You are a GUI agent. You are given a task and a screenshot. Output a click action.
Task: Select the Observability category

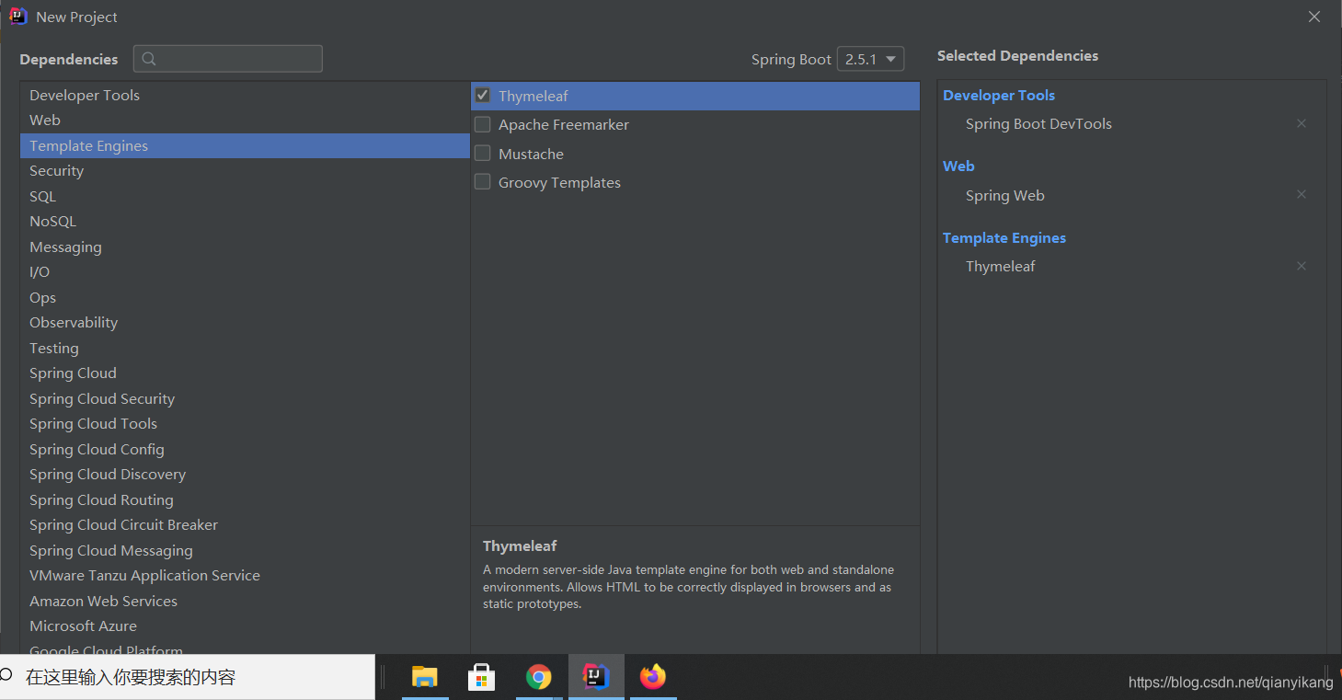point(245,322)
